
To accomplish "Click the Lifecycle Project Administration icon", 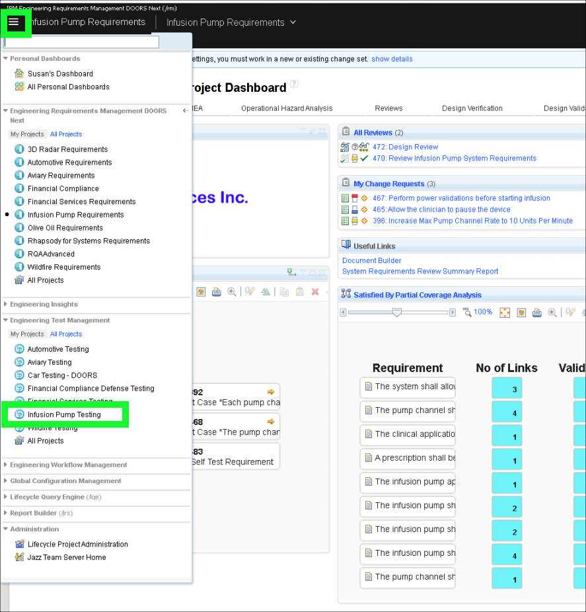I will [19, 545].
